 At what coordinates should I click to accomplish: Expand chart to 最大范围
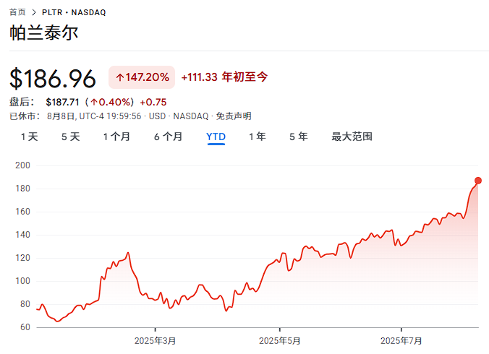pyautogui.click(x=352, y=137)
